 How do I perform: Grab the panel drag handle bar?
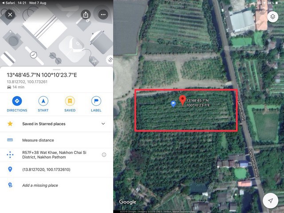[x=57, y=70]
